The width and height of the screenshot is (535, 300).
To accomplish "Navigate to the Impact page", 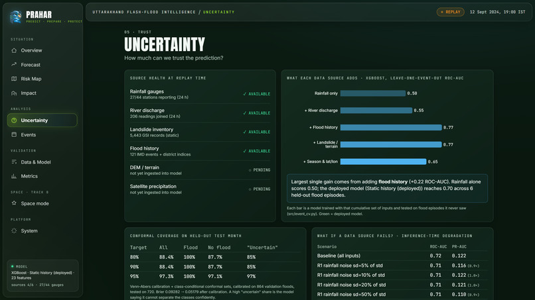I will [x=42, y=93].
